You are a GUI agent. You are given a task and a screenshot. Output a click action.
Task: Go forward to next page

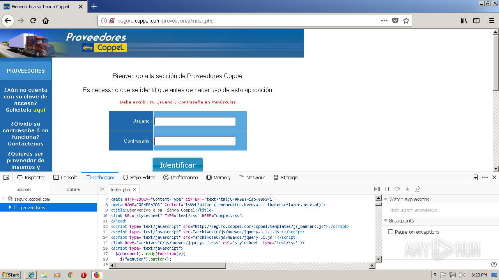[x=21, y=21]
